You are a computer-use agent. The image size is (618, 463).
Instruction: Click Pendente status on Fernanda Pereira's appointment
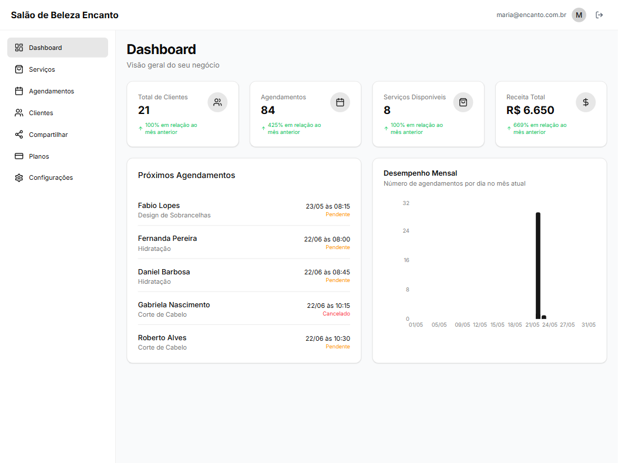338,247
